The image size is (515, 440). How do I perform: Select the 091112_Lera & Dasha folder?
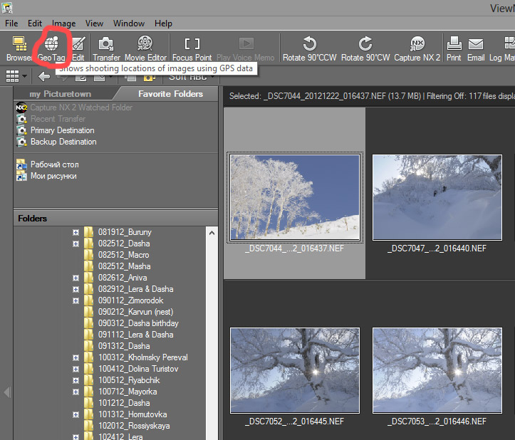(135, 335)
